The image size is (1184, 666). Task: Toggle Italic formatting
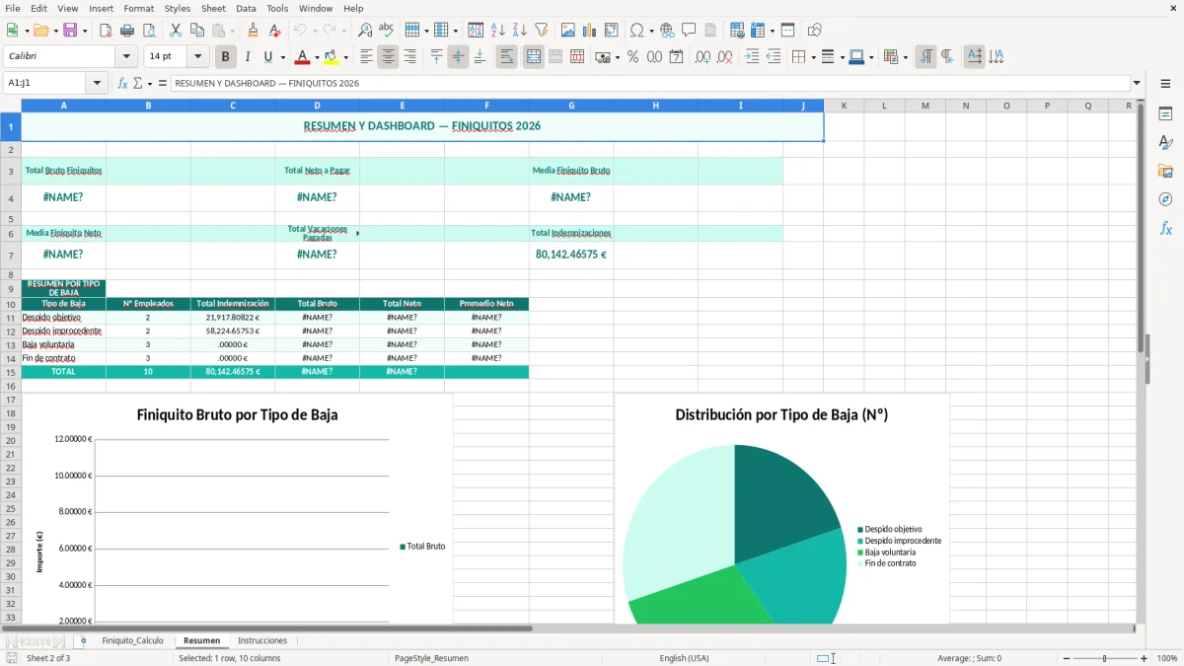point(248,57)
